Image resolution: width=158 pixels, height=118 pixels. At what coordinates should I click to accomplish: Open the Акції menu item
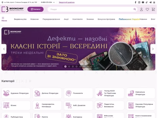[x=66, y=19]
